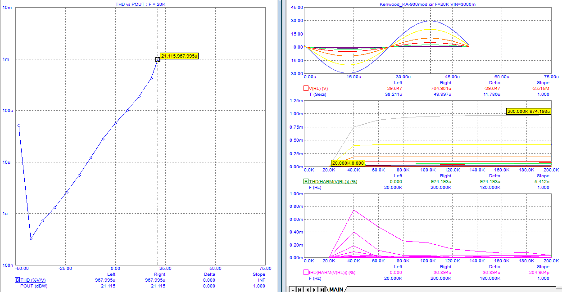The height and width of the screenshot is (292, 562).
Task: Click the '-2.515M' Slope value of V(RL)
Action: (x=540, y=88)
